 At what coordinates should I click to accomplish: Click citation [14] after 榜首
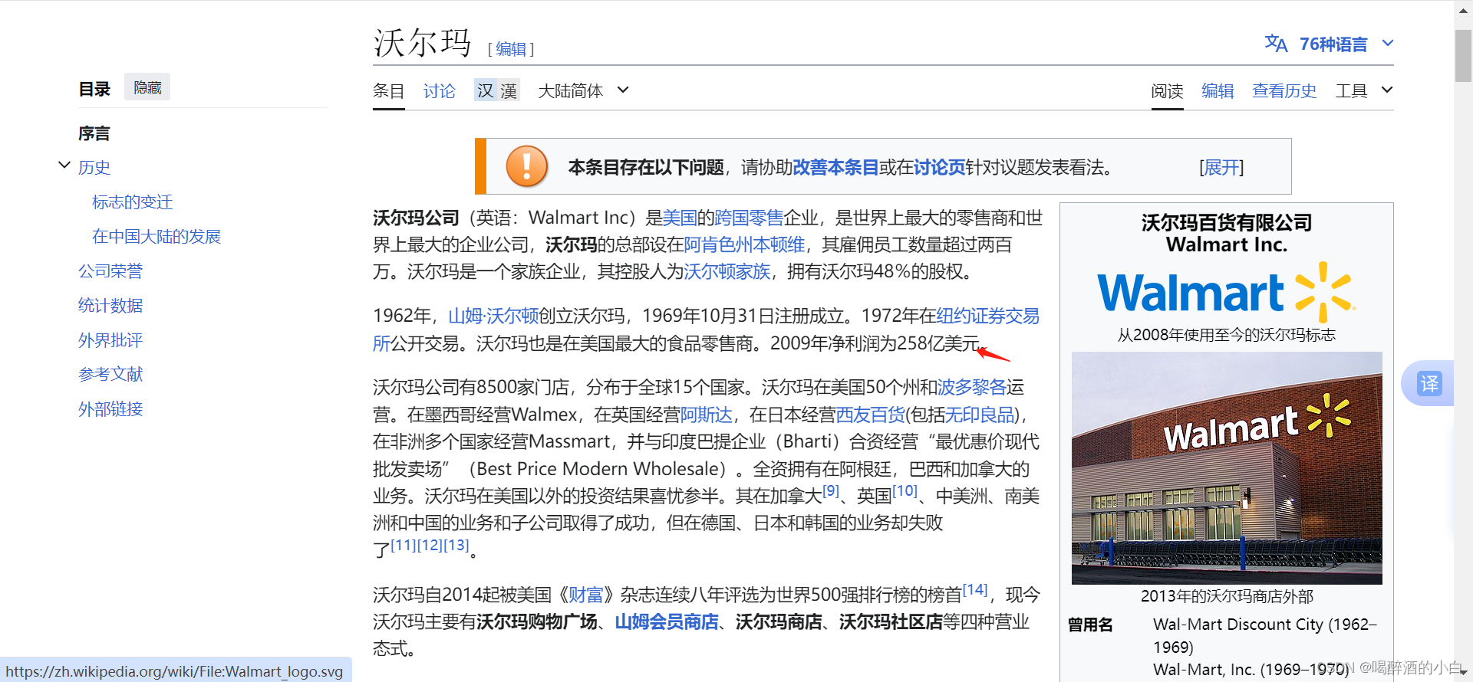tap(975, 590)
